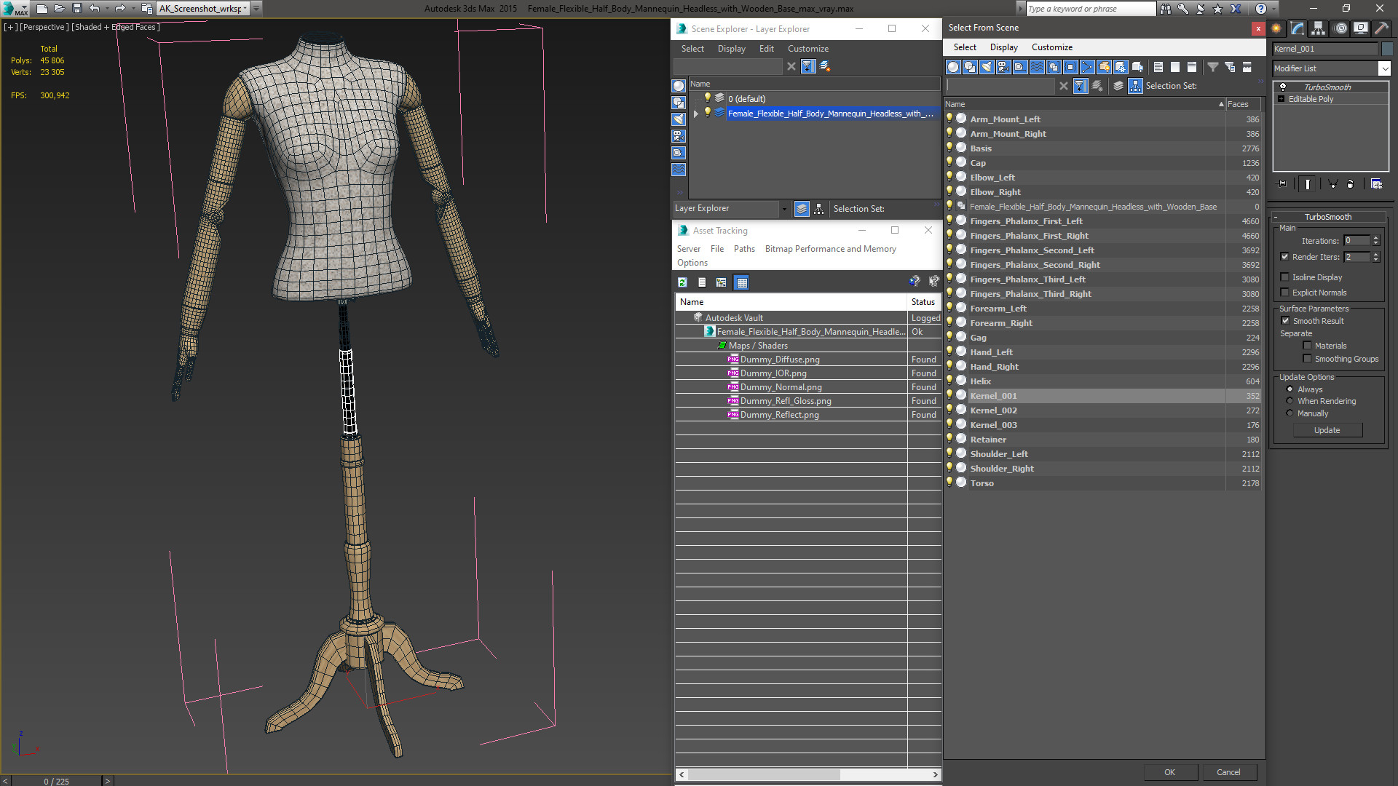
Task: Remove modifier using the trash icon
Action: click(x=1351, y=184)
